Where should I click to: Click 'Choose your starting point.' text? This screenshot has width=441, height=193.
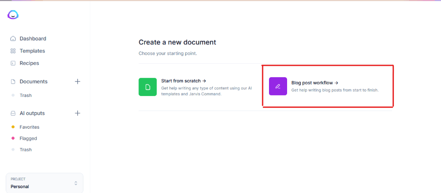[168, 53]
